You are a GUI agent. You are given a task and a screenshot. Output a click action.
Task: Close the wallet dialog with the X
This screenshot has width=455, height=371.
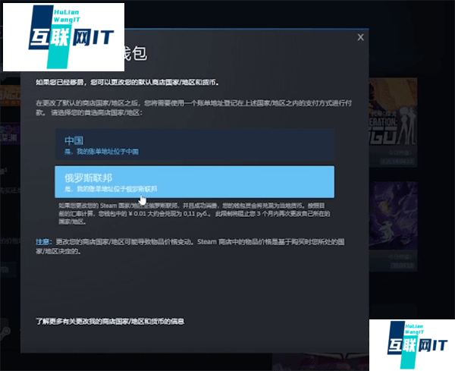pyautogui.click(x=360, y=37)
